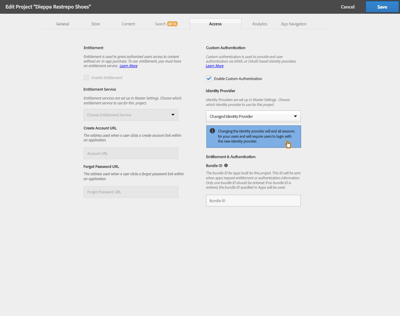
Task: Click the Save button
Action: coord(382,7)
